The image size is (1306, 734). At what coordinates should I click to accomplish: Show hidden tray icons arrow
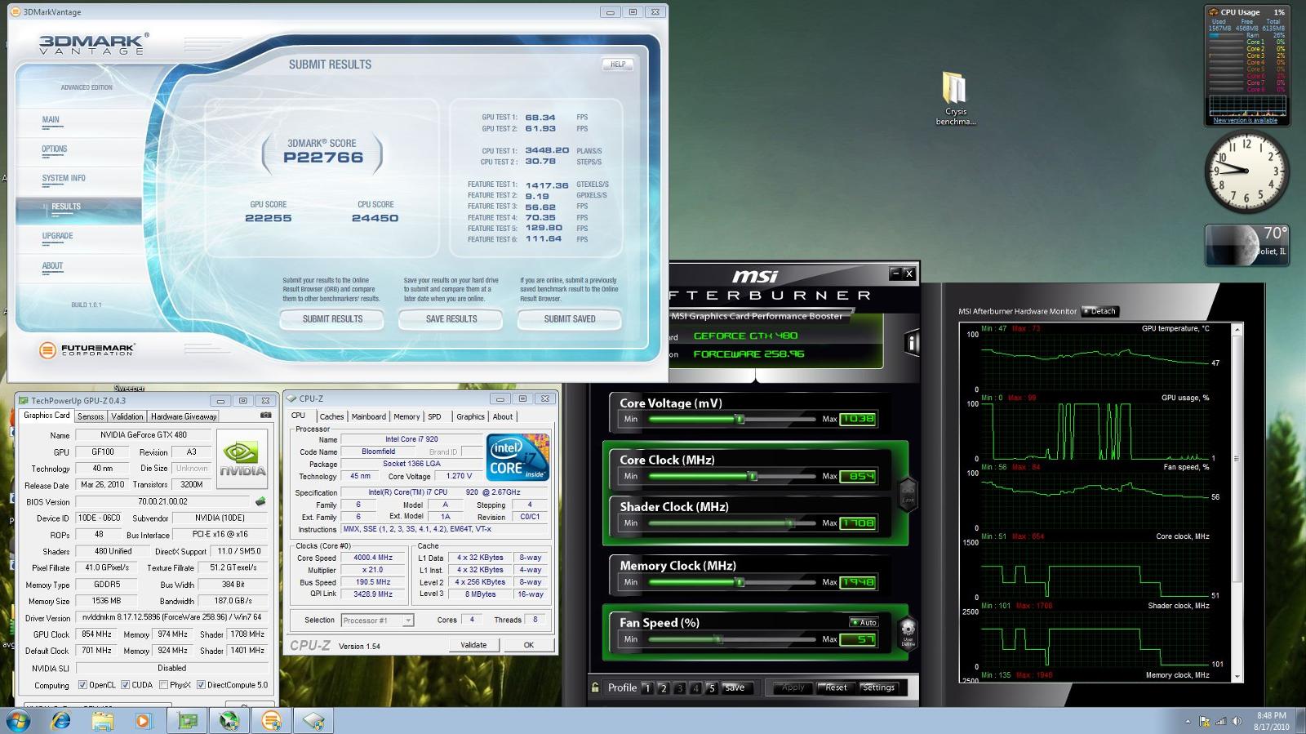click(x=1188, y=721)
